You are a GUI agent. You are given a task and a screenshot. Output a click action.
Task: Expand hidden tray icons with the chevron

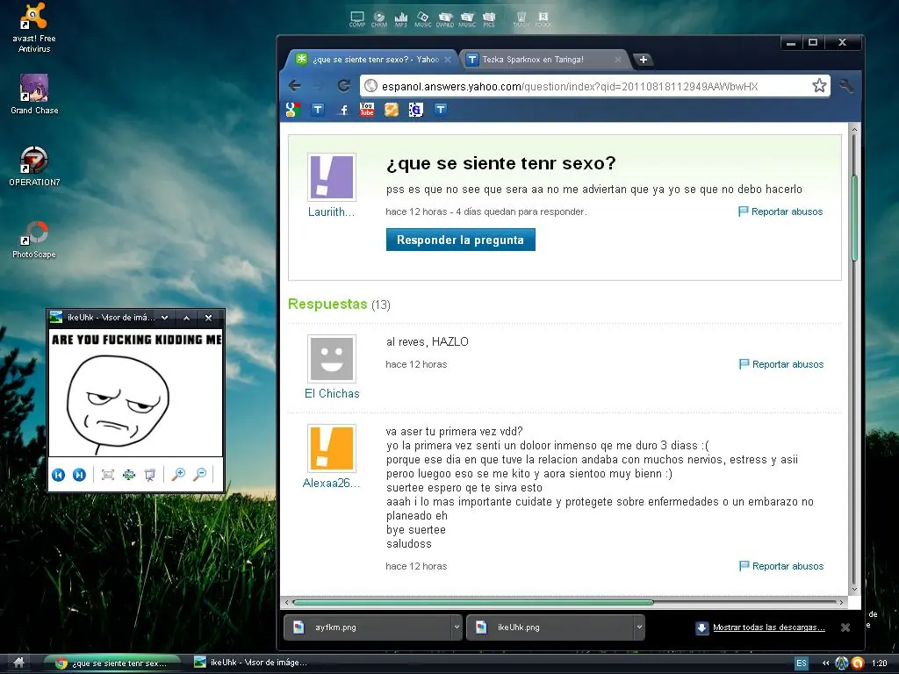pos(825,663)
